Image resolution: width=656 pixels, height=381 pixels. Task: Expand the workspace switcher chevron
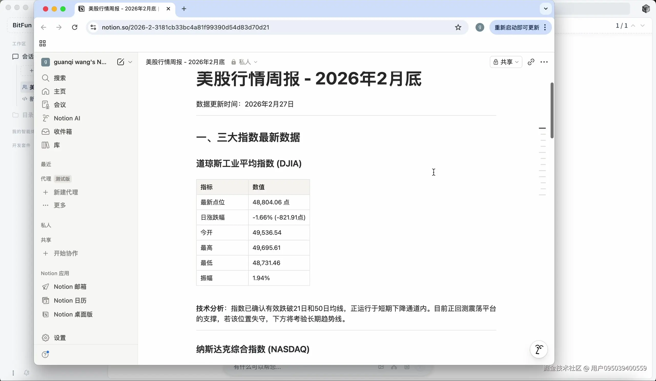point(130,62)
